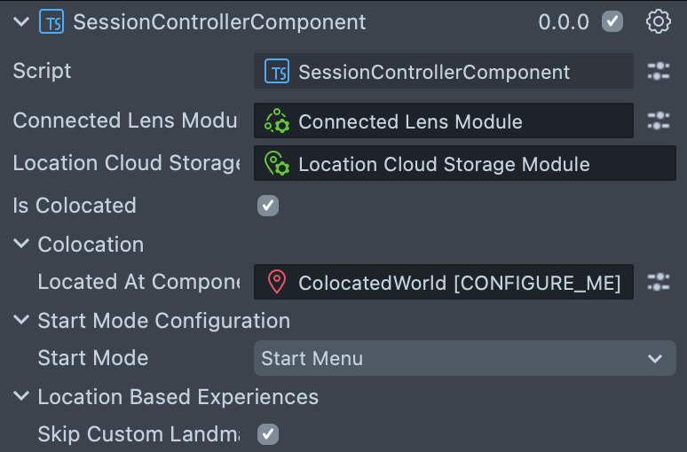
Task: Open the component settings gear
Action: coord(658,22)
